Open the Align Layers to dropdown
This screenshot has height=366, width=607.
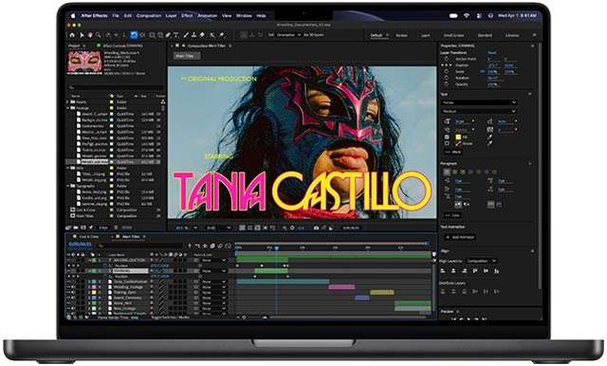coord(481,261)
